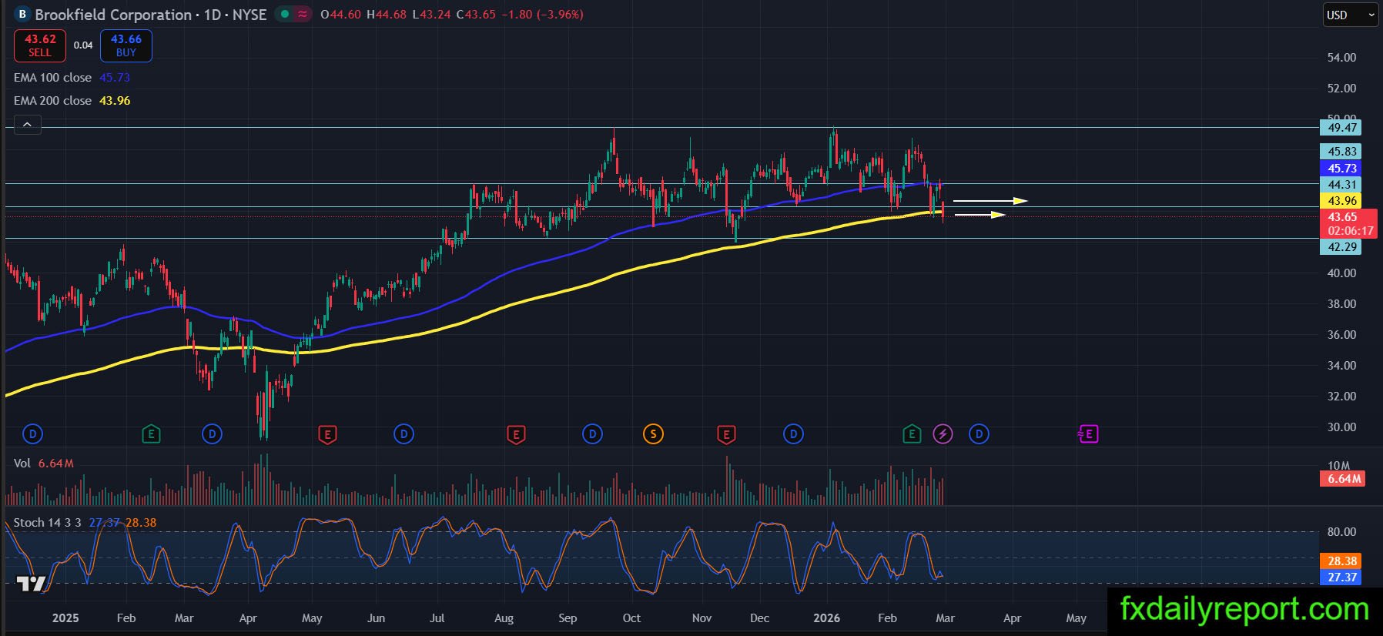The image size is (1383, 636).
Task: Click the 2026 label on time axis
Action: (827, 618)
